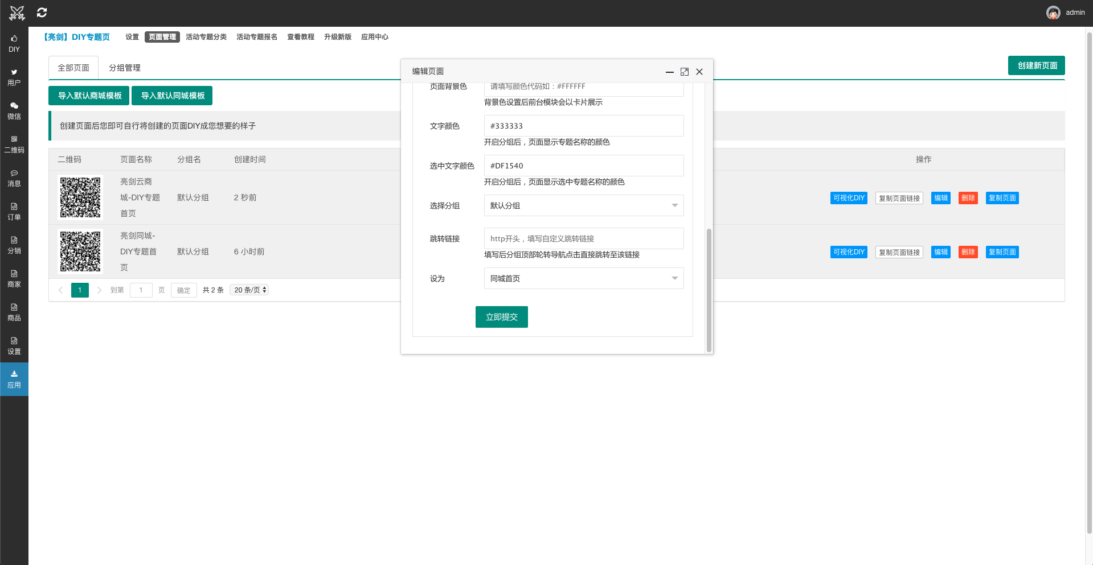Go to previous page arrow in pagination
The width and height of the screenshot is (1093, 565).
(60, 290)
